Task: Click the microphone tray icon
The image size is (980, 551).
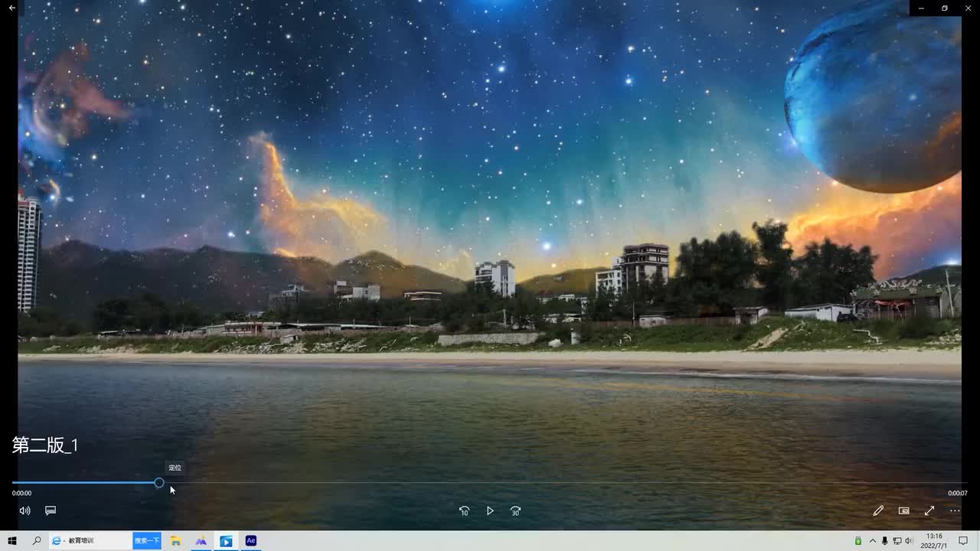Action: point(885,541)
